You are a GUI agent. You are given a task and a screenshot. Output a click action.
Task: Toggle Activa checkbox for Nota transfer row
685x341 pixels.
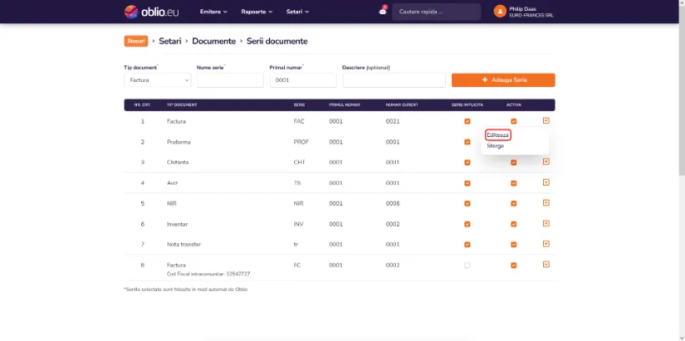(x=514, y=245)
